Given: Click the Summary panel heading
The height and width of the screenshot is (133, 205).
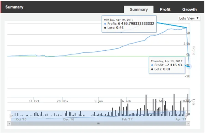Looking at the screenshot, I should coord(14,7).
